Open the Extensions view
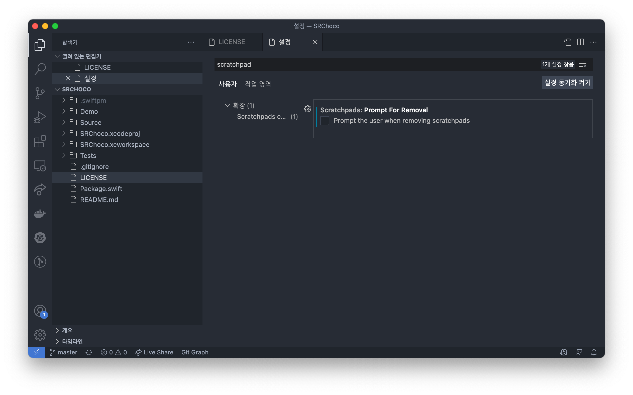This screenshot has width=633, height=395. 40,142
